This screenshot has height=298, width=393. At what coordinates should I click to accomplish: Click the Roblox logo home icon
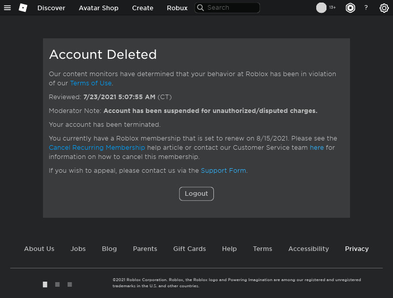tap(23, 8)
